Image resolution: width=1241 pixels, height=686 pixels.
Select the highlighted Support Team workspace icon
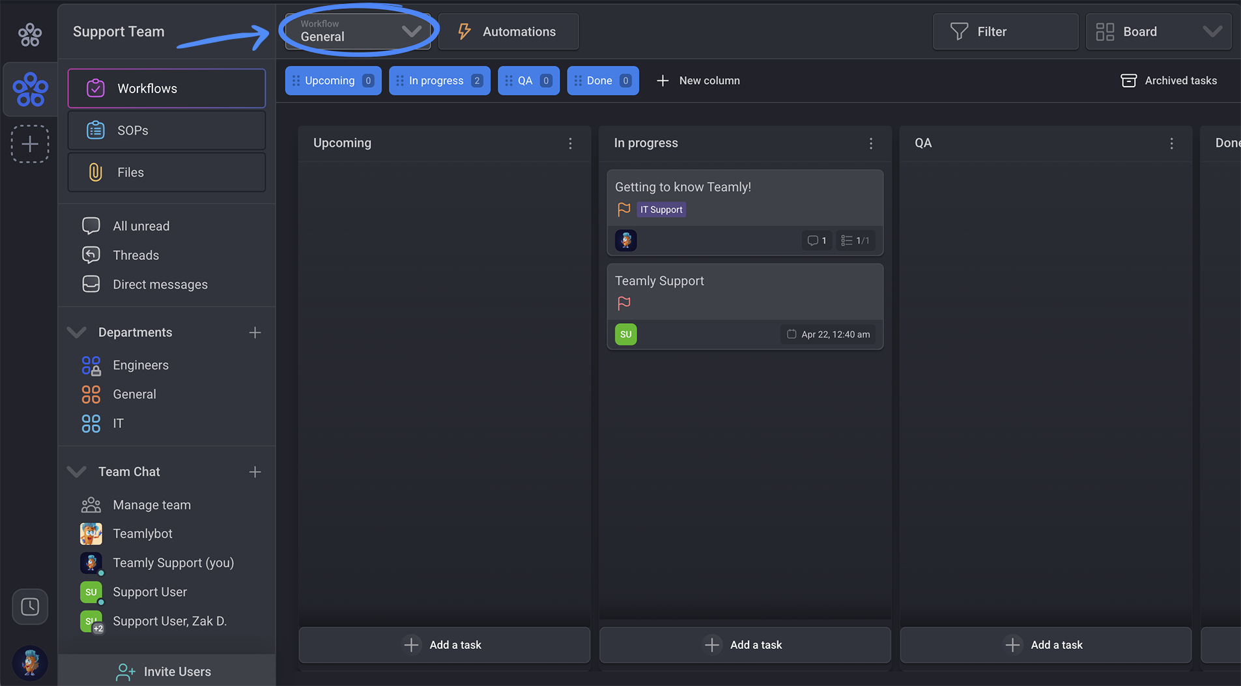click(30, 89)
